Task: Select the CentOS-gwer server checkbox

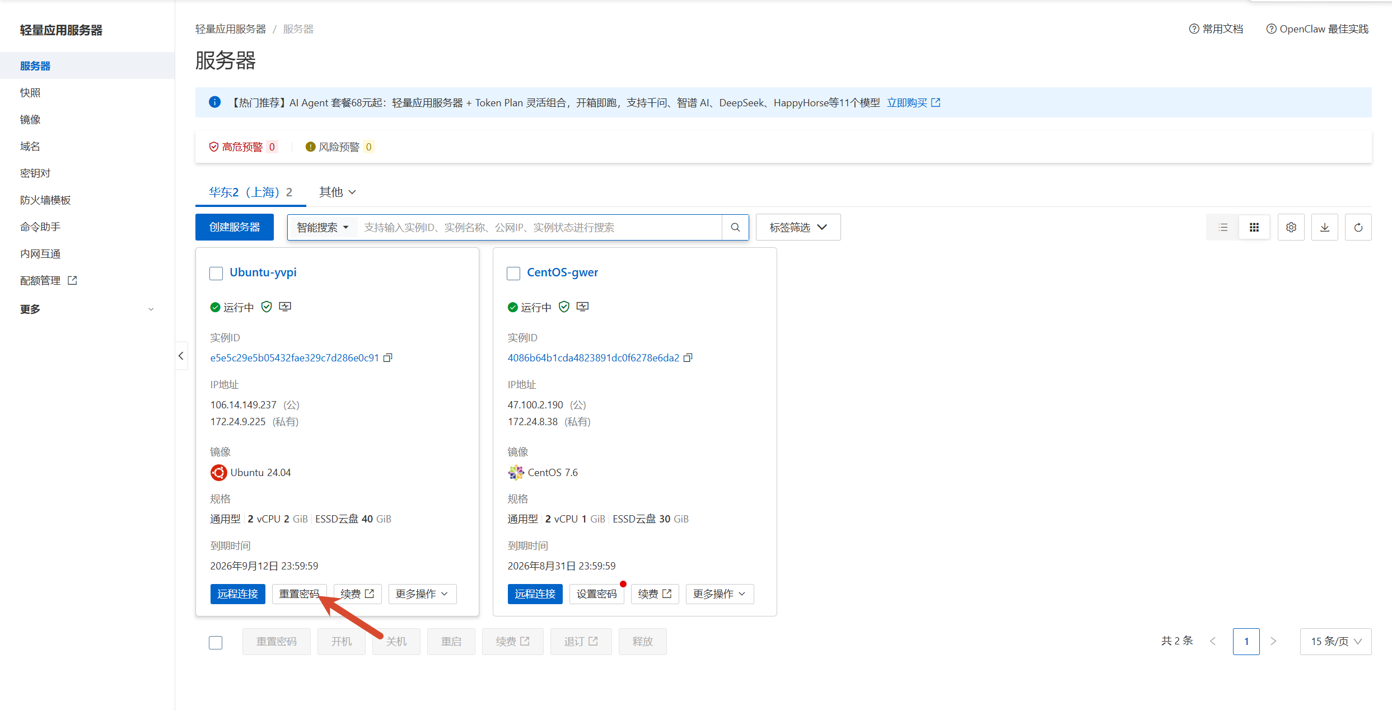Action: pos(513,273)
